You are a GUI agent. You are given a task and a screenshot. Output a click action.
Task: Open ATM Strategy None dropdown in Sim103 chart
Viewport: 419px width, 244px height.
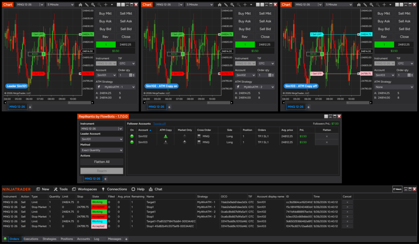pos(394,87)
